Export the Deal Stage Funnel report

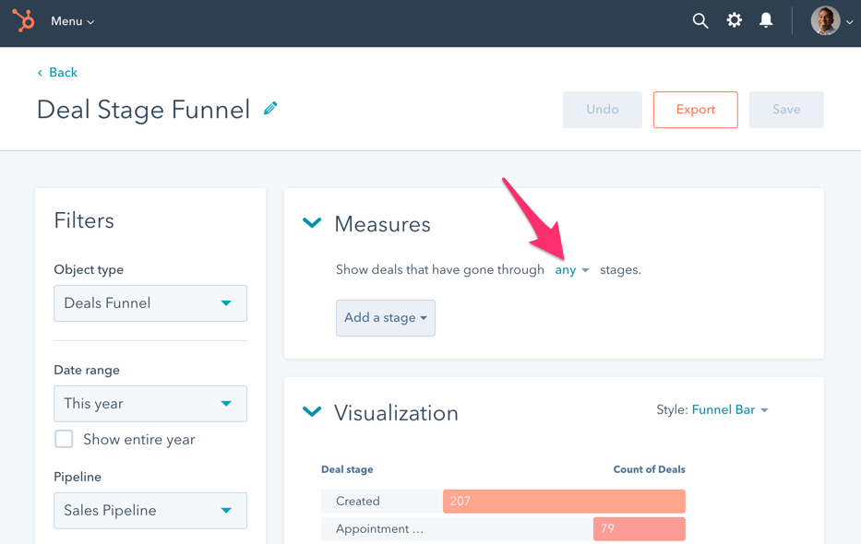695,109
